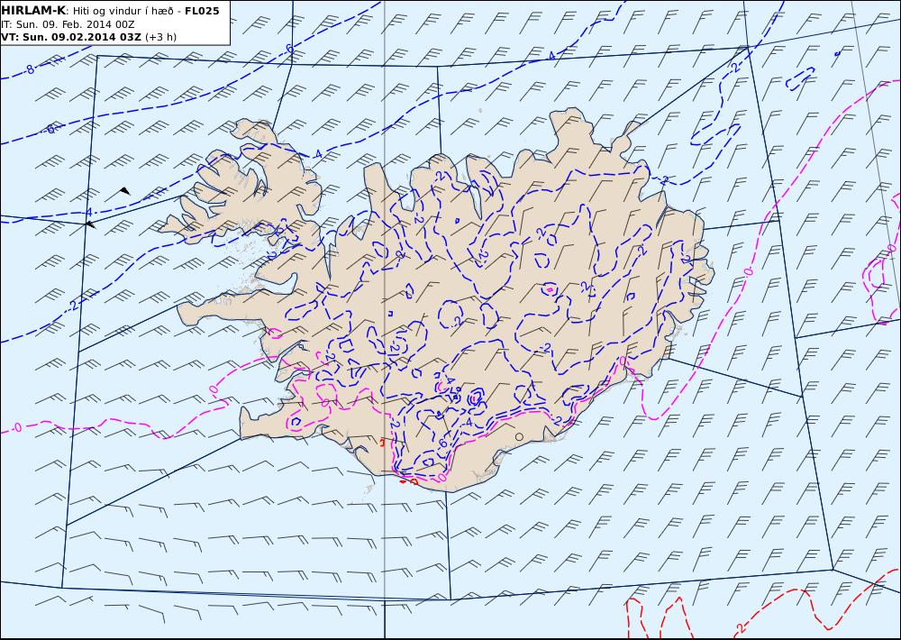901x640 pixels.
Task: Click the '-8' isotherm contour label
Action: pyautogui.click(x=29, y=70)
